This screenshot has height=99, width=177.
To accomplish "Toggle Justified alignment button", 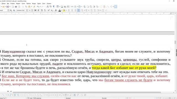I will (x=79, y=10).
